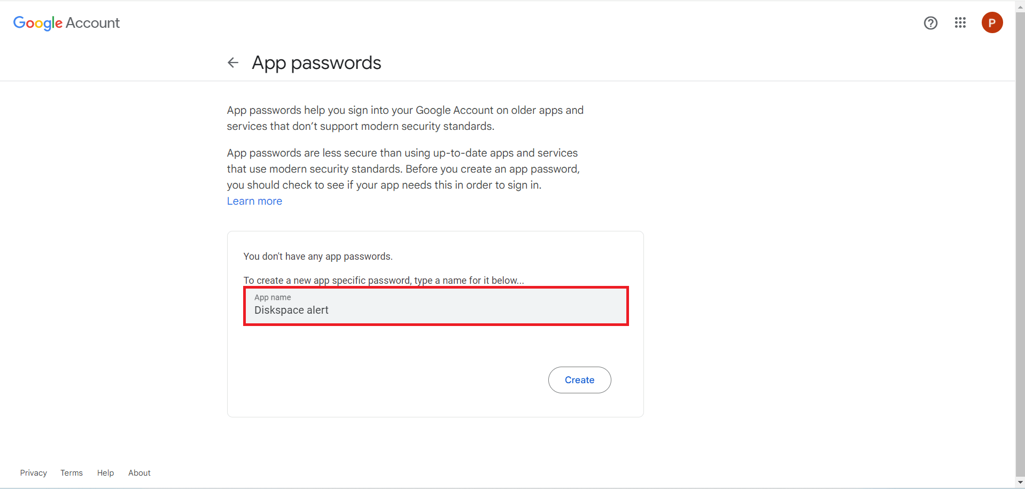
Task: Open the Learn more link
Action: point(254,201)
